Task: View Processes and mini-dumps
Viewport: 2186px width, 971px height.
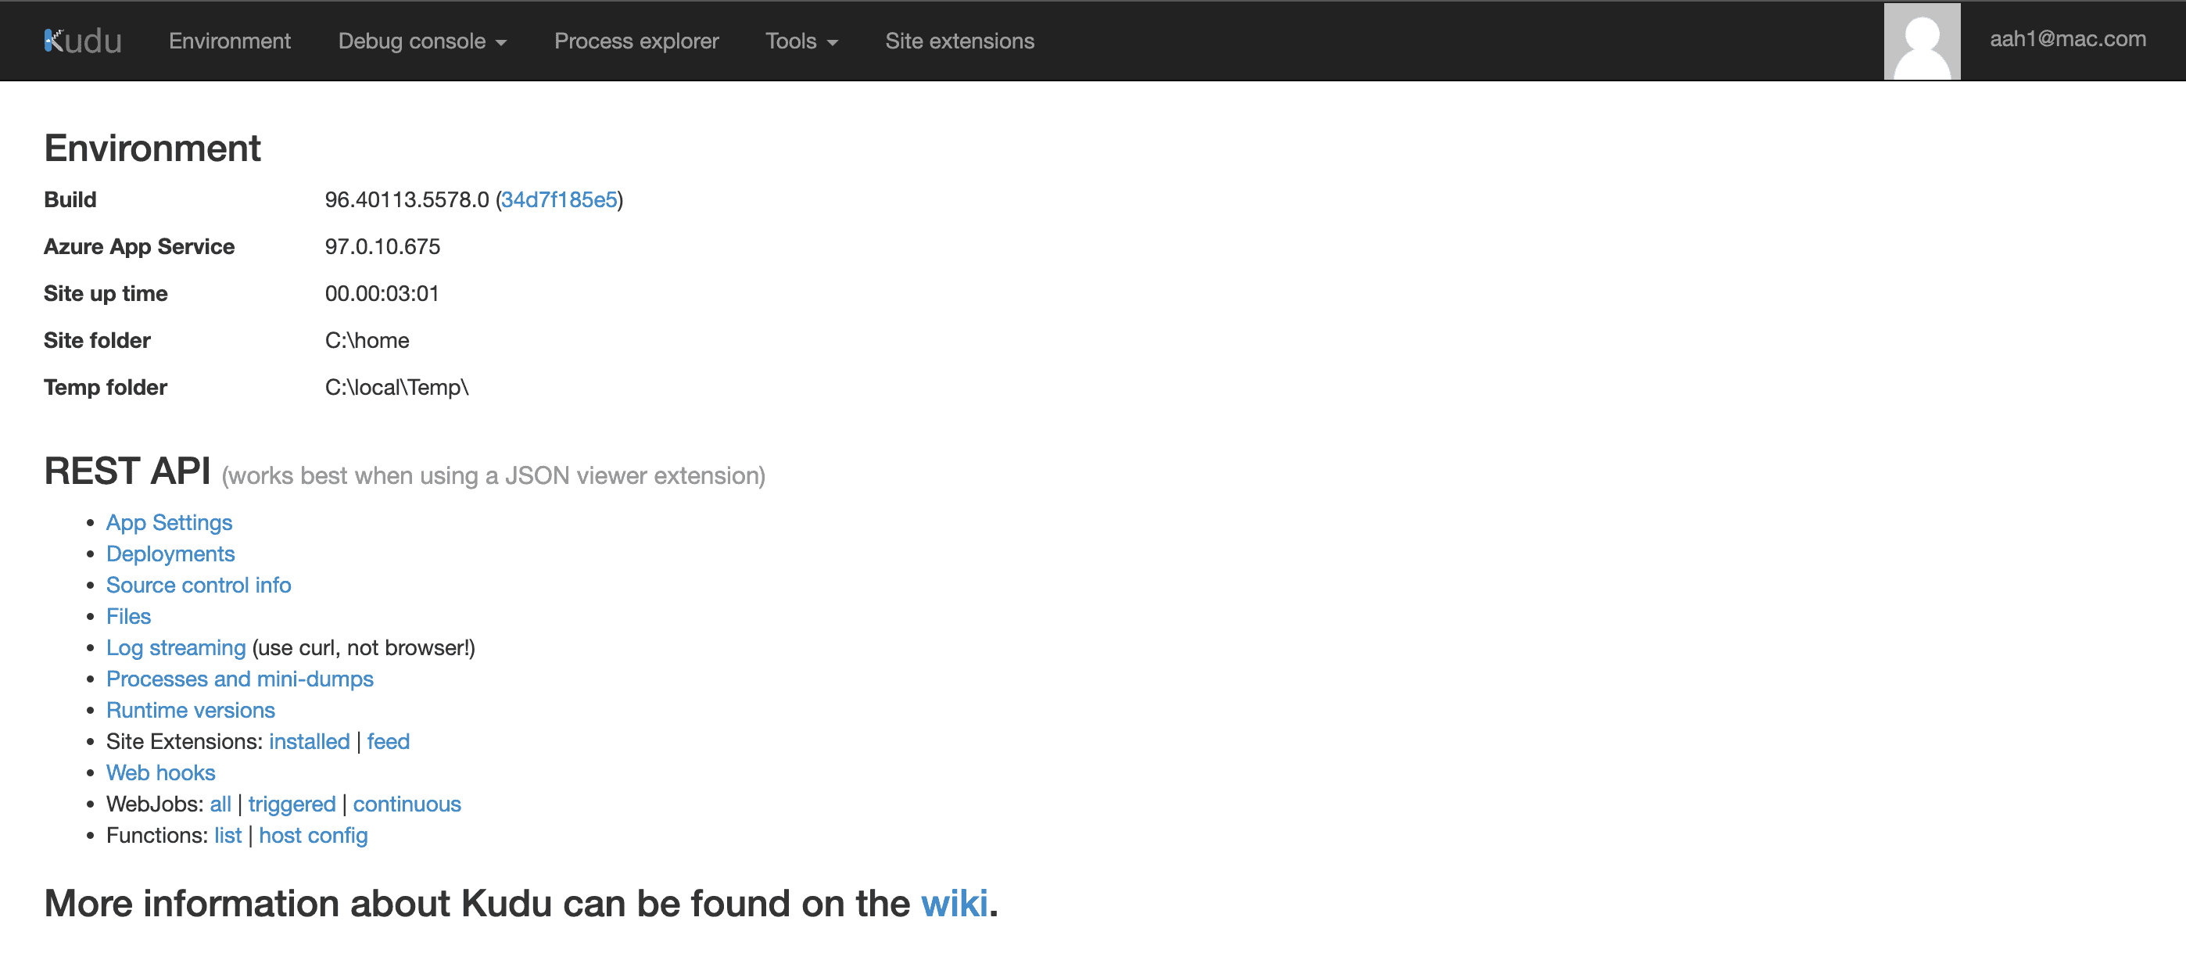Action: coord(239,678)
